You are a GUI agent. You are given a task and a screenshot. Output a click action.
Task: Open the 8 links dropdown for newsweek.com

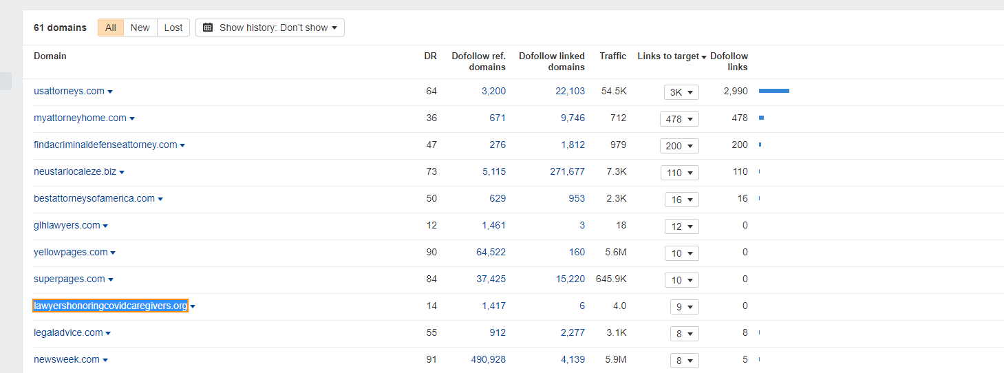click(685, 360)
